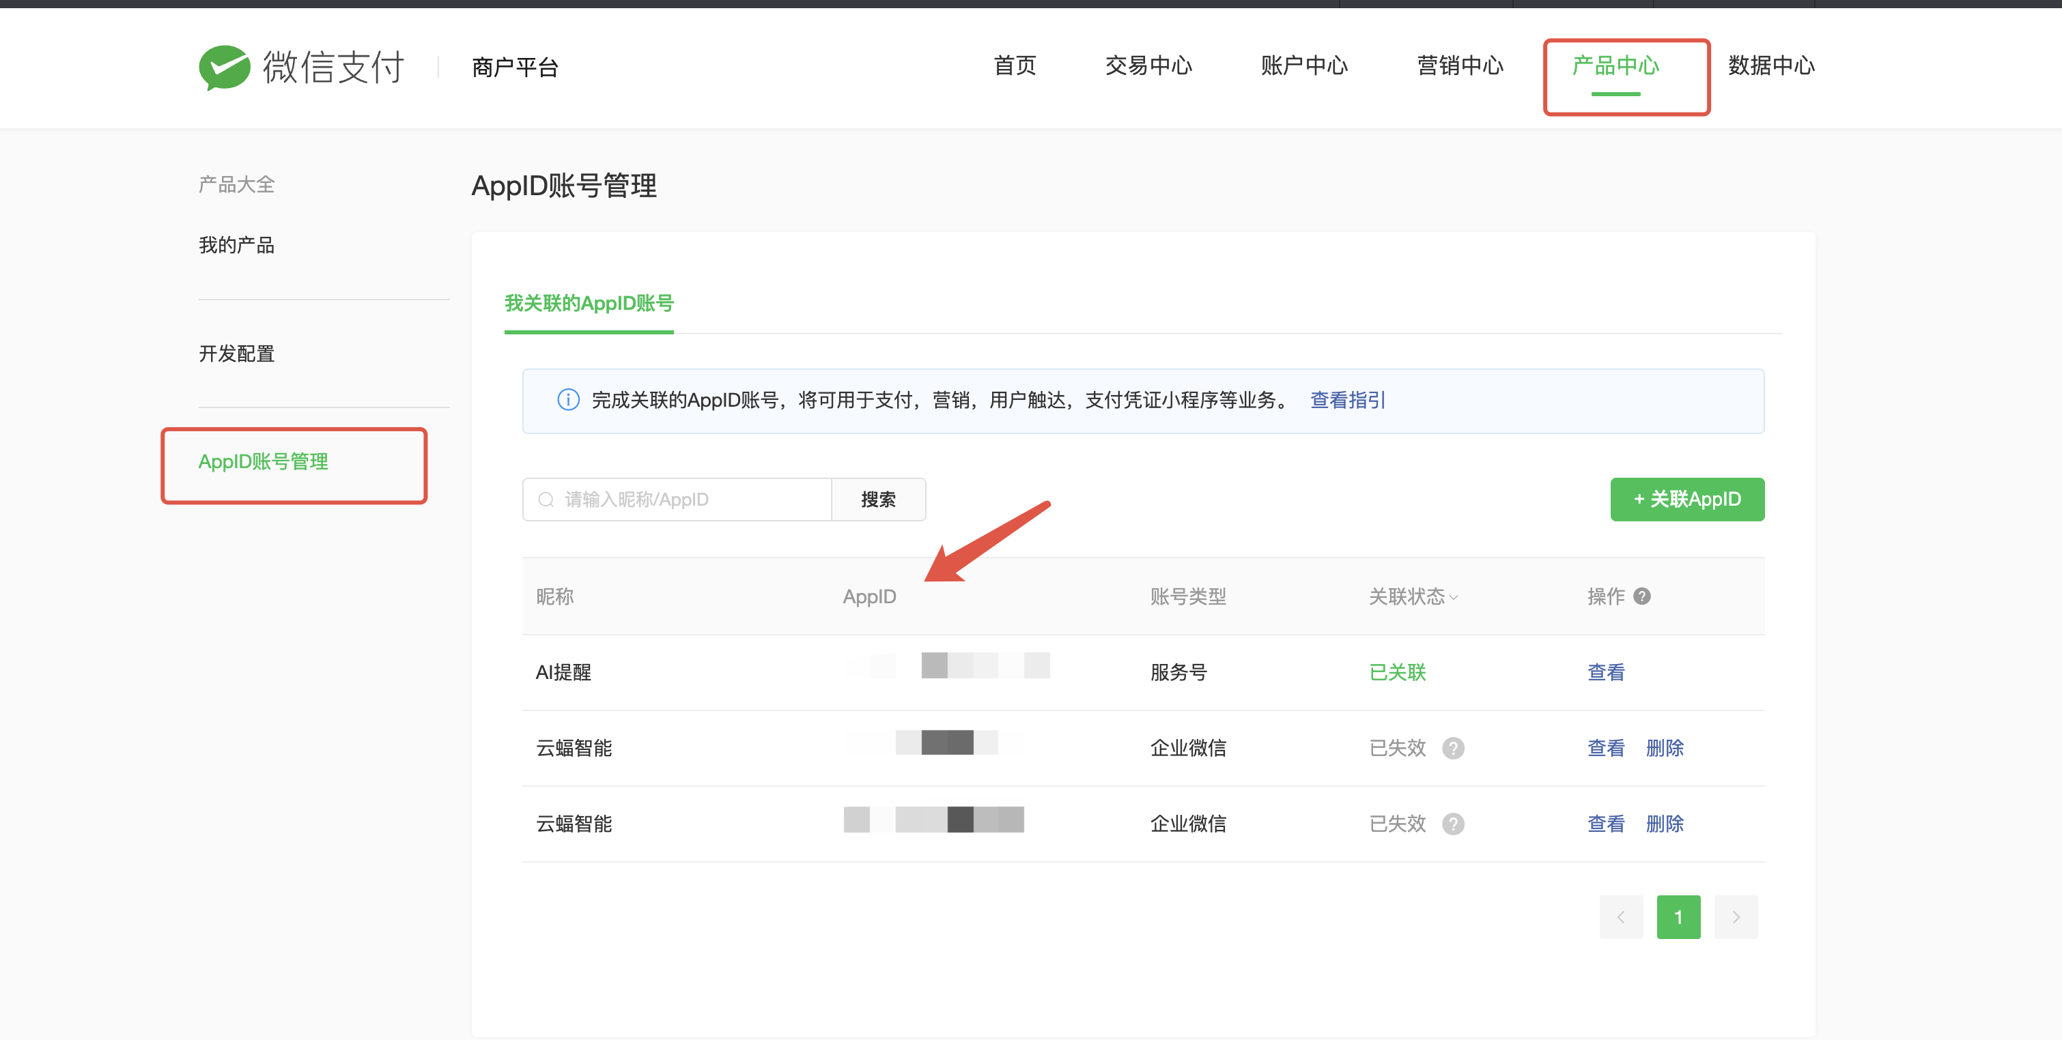
Task: Open the 营销中心 navigation tab
Action: point(1460,66)
